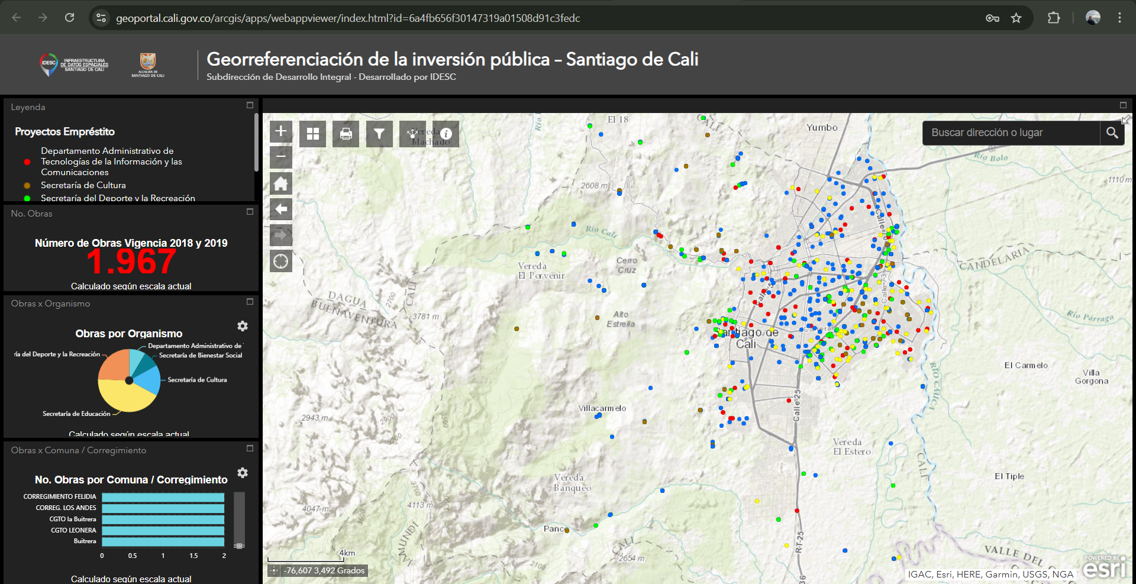The image size is (1136, 584).
Task: Return map to default home extent
Action: click(281, 183)
